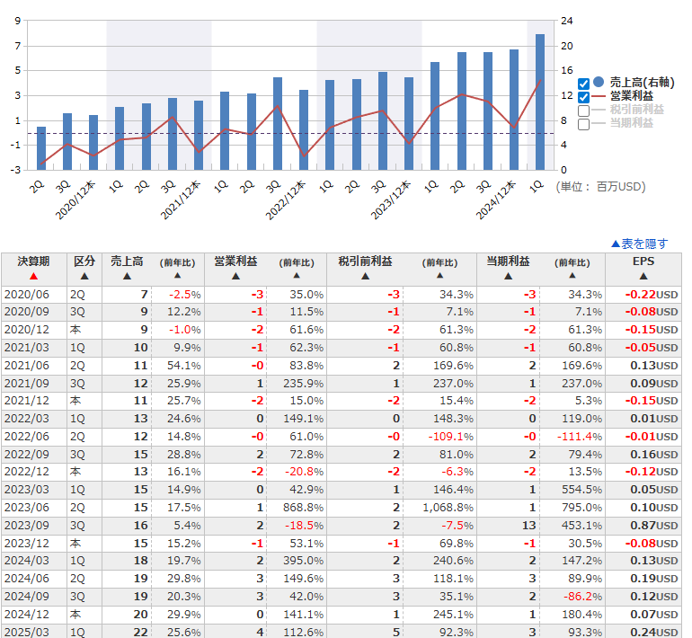Enable the 当期利益 series checkbox
The height and width of the screenshot is (638, 692).
tap(584, 124)
